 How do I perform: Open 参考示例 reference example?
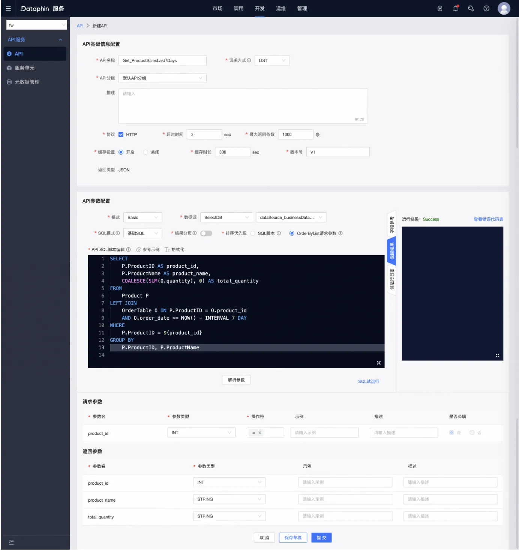[x=148, y=249]
